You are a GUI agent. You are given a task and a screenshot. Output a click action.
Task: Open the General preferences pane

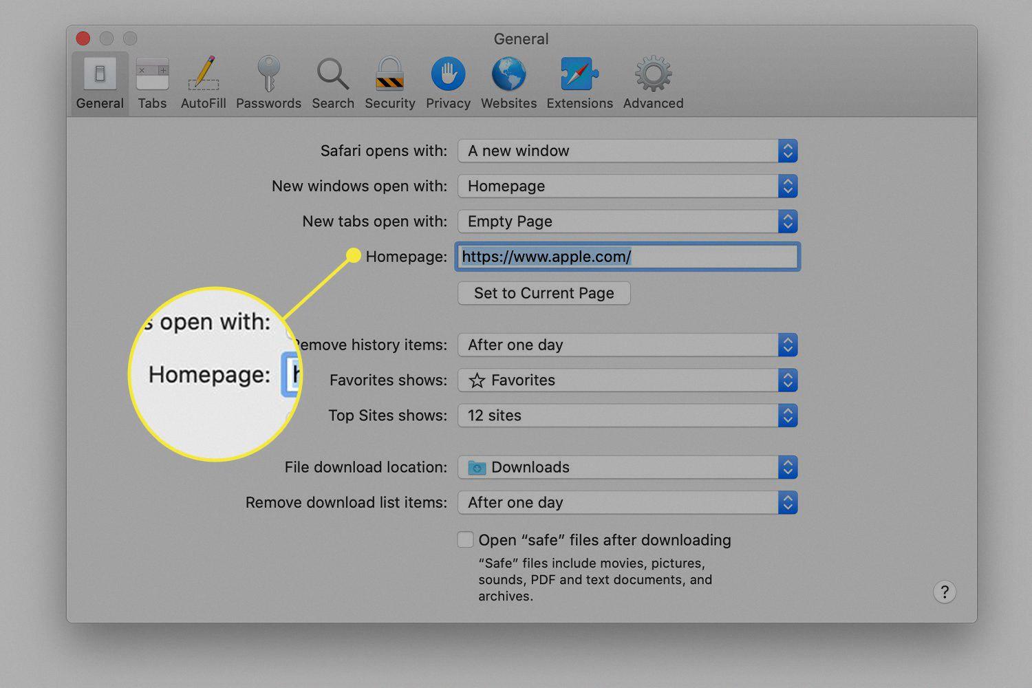click(100, 83)
